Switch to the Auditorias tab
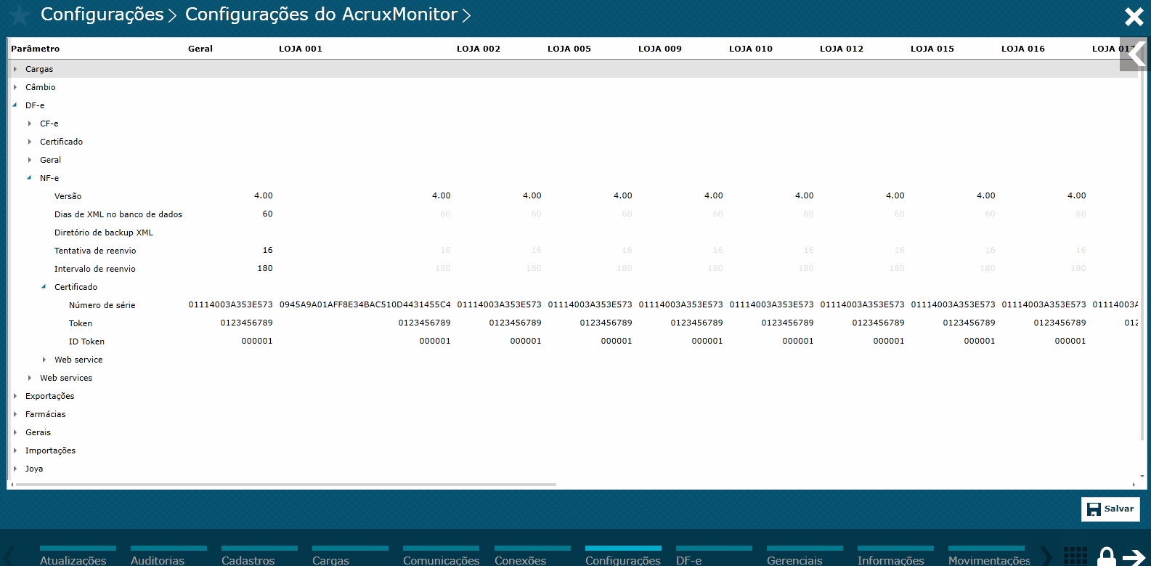 (x=168, y=557)
